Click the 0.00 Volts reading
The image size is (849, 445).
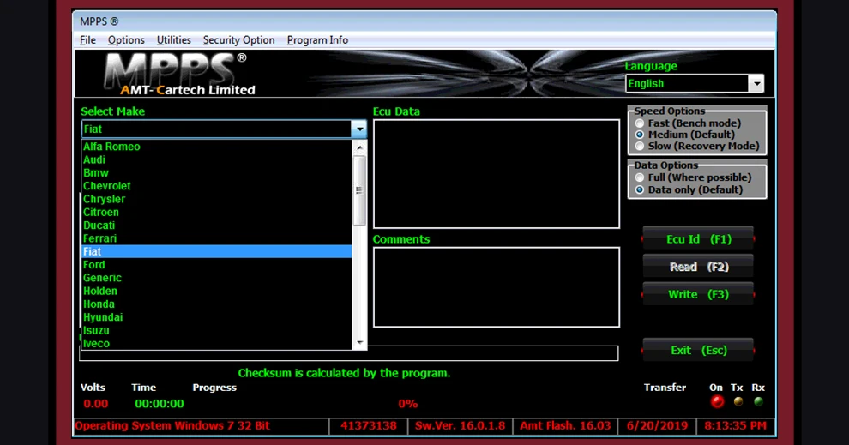(95, 403)
